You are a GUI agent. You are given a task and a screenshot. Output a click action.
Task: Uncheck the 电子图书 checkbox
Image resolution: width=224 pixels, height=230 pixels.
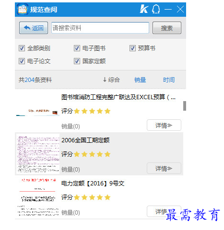[x=77, y=48]
